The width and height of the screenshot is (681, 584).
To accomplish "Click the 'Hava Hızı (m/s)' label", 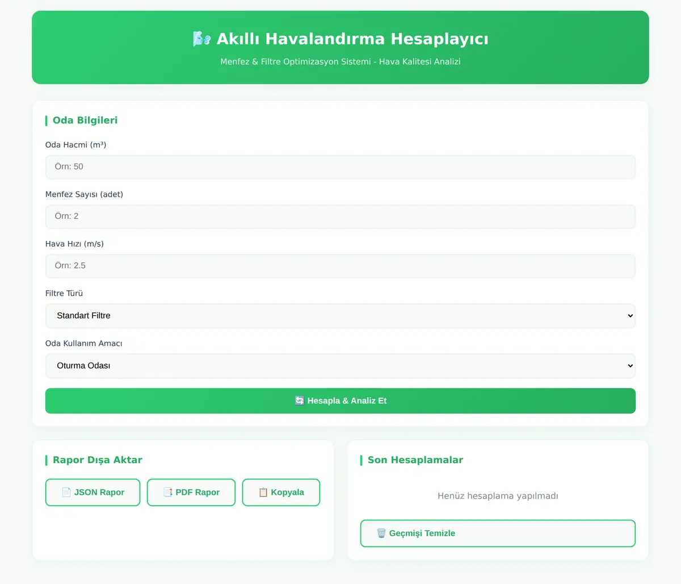I will point(74,244).
